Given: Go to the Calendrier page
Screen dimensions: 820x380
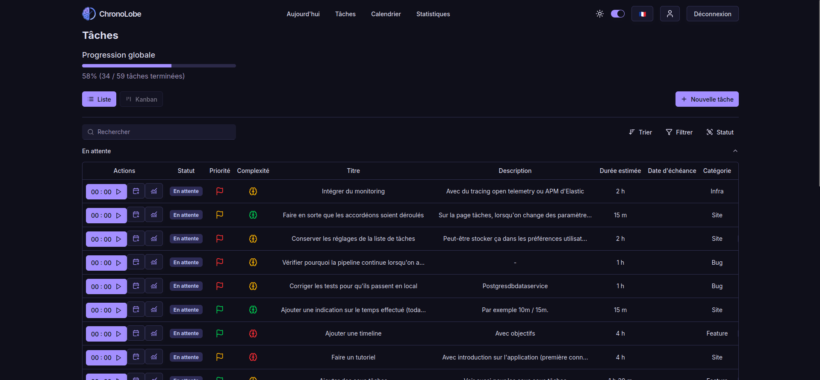Looking at the screenshot, I should [386, 14].
